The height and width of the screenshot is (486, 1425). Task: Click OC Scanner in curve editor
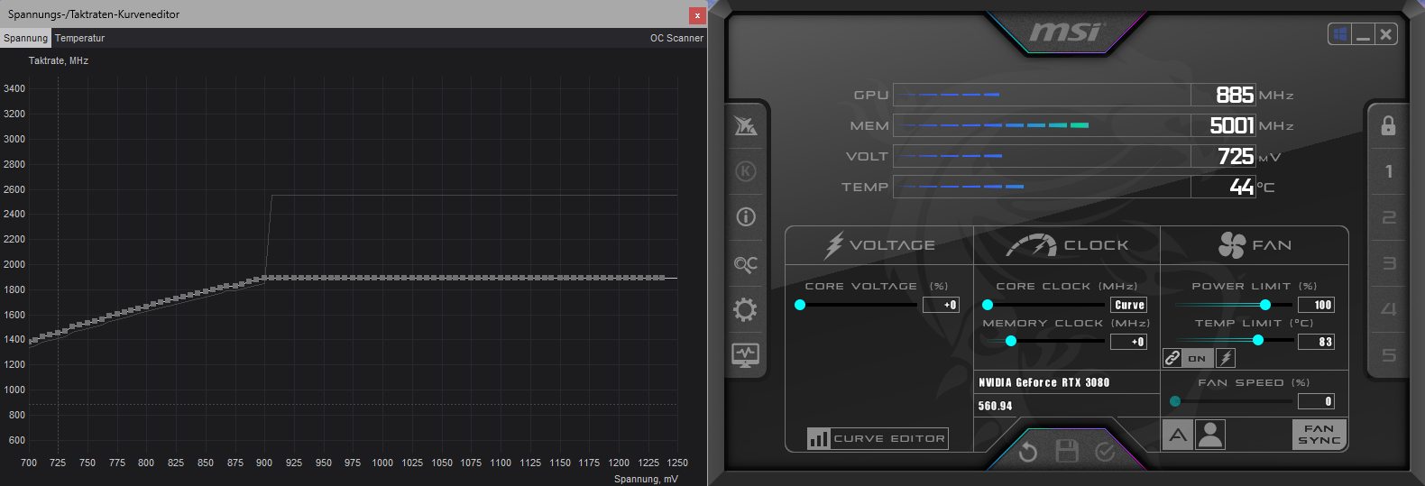click(x=676, y=38)
